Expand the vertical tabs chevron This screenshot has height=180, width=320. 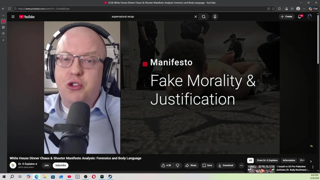[x=3, y=15]
